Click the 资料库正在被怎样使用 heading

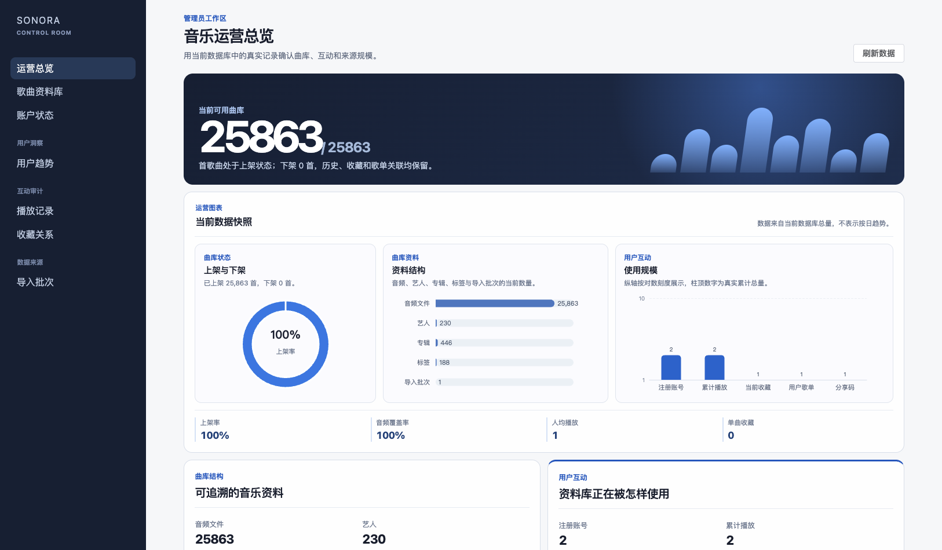[x=614, y=494]
